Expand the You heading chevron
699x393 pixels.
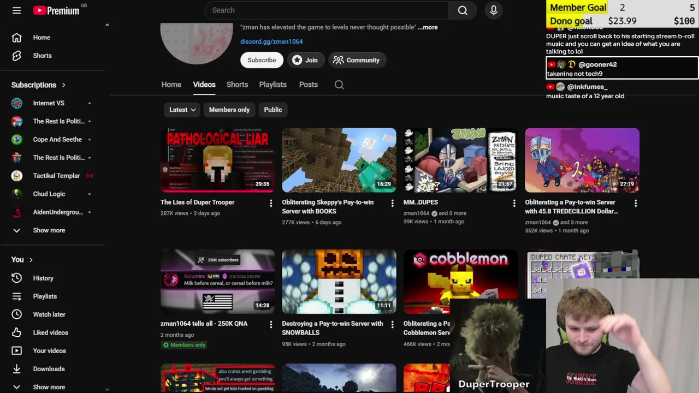pyautogui.click(x=31, y=260)
